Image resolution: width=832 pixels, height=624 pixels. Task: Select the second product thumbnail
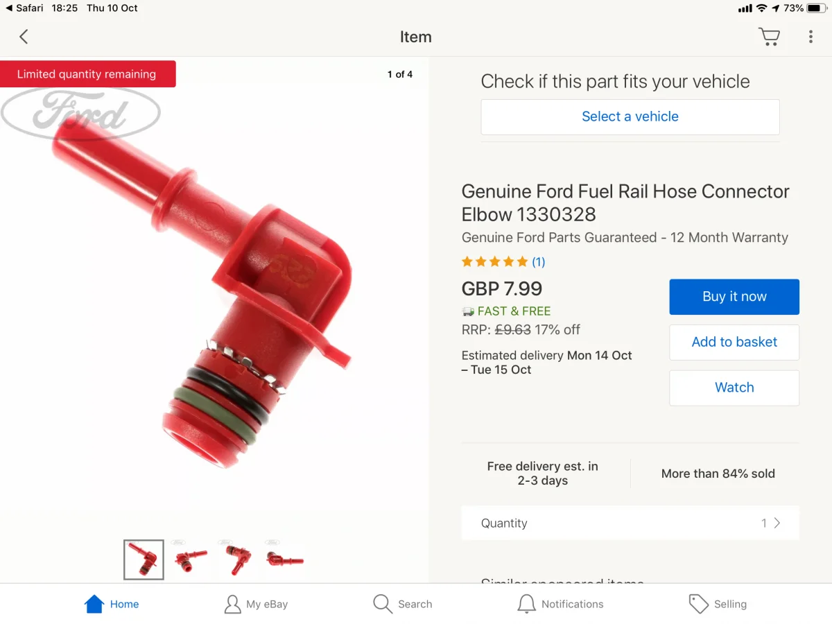190,560
